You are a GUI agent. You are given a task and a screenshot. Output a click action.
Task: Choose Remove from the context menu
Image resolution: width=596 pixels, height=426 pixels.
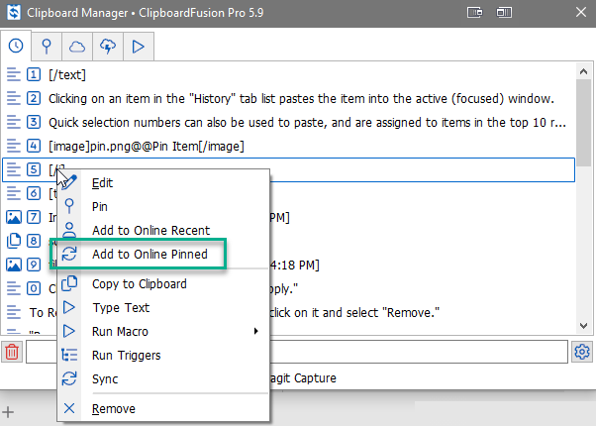[x=113, y=408]
